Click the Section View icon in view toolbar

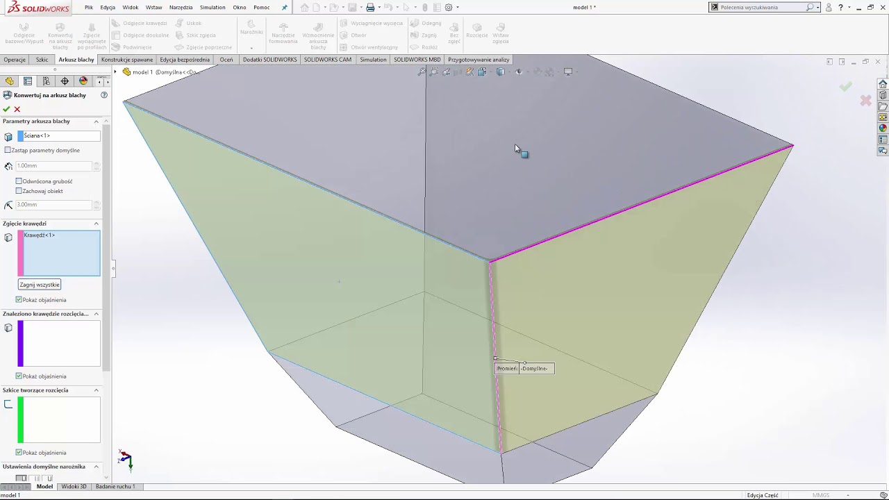coord(458,72)
